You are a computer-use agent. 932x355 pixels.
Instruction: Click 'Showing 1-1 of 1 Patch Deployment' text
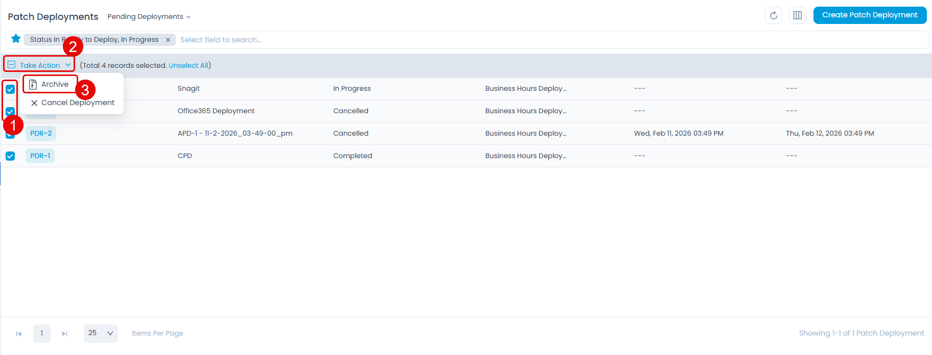pyautogui.click(x=861, y=333)
